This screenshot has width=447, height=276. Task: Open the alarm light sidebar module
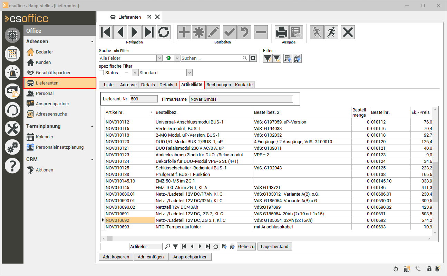[13, 72]
